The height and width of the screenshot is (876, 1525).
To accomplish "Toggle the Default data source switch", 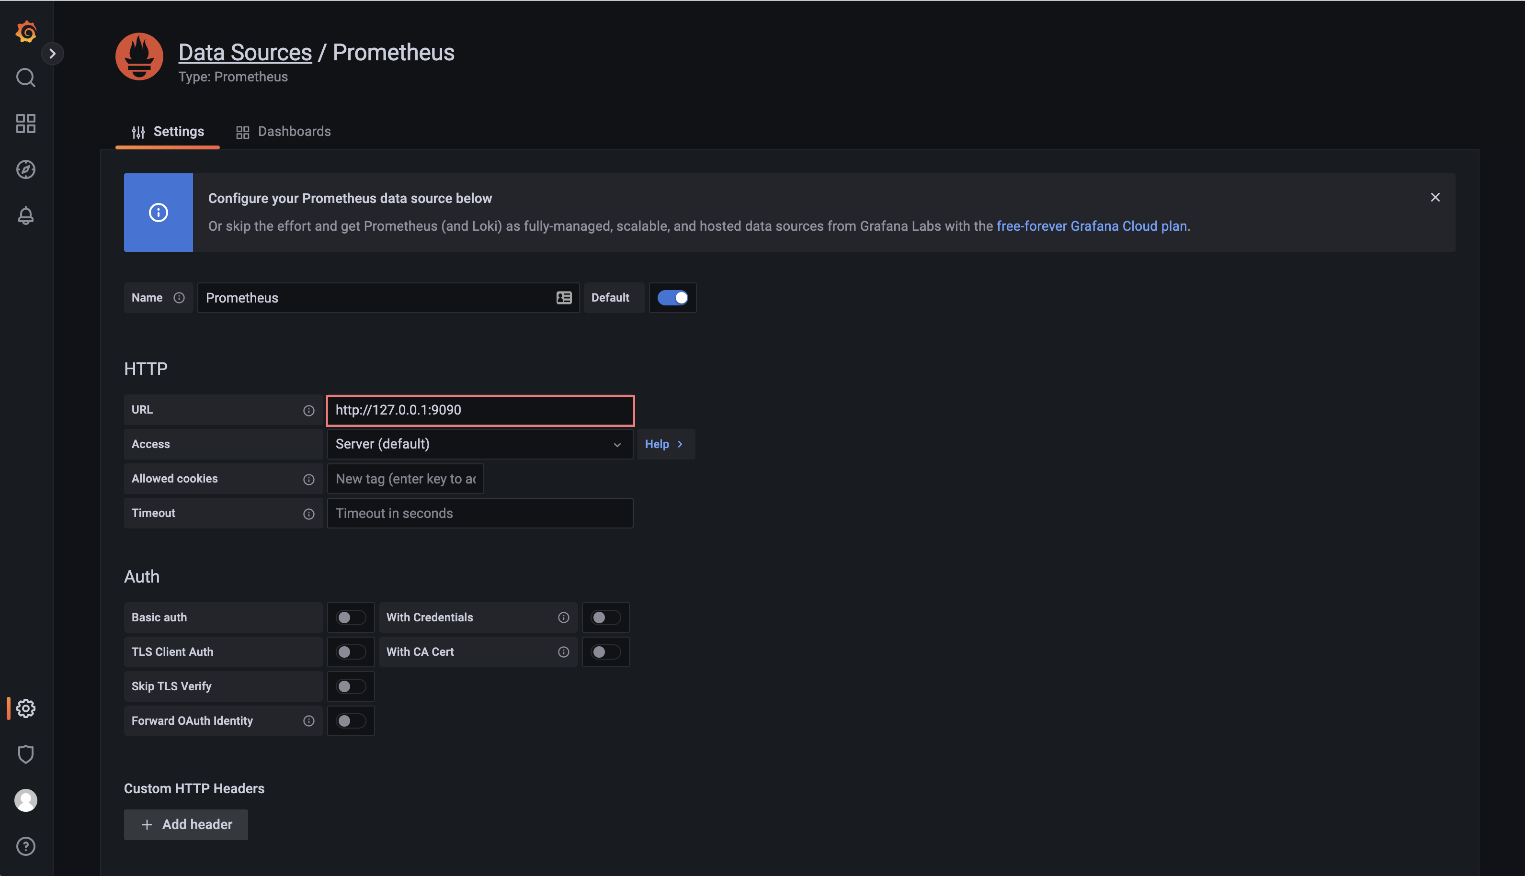I will coord(672,298).
